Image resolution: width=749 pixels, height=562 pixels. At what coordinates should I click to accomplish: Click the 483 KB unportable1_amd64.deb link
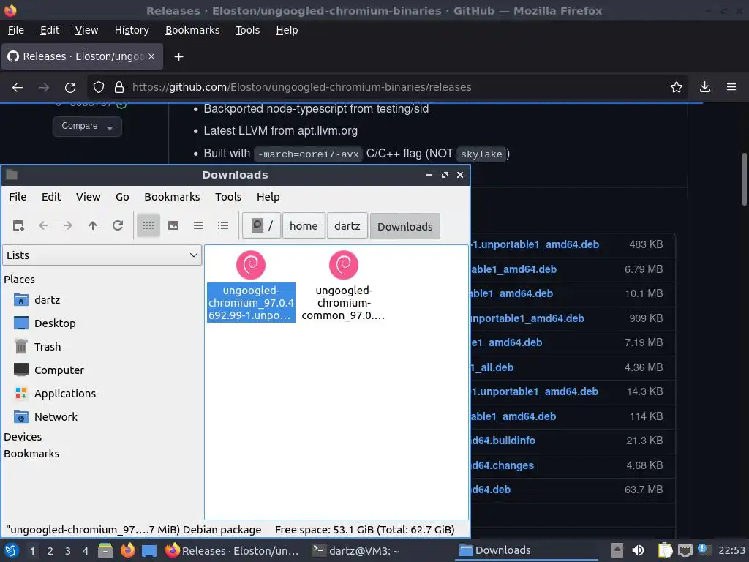click(x=535, y=244)
